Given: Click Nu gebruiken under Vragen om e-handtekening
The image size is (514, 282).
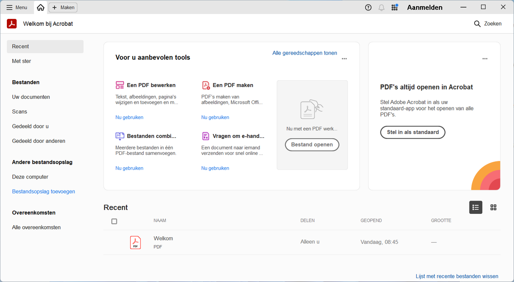Looking at the screenshot, I should click(x=215, y=168).
